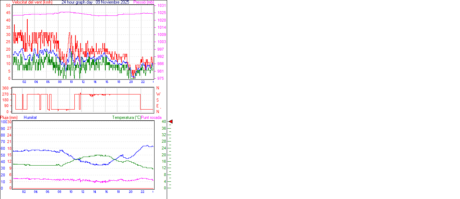The image size is (460, 199).
Task: Click the "Velocitat del vent (kmh)" label
Action: [x=32, y=2]
